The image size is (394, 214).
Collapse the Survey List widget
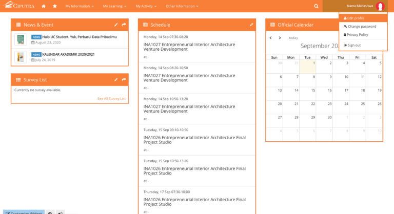116,79
